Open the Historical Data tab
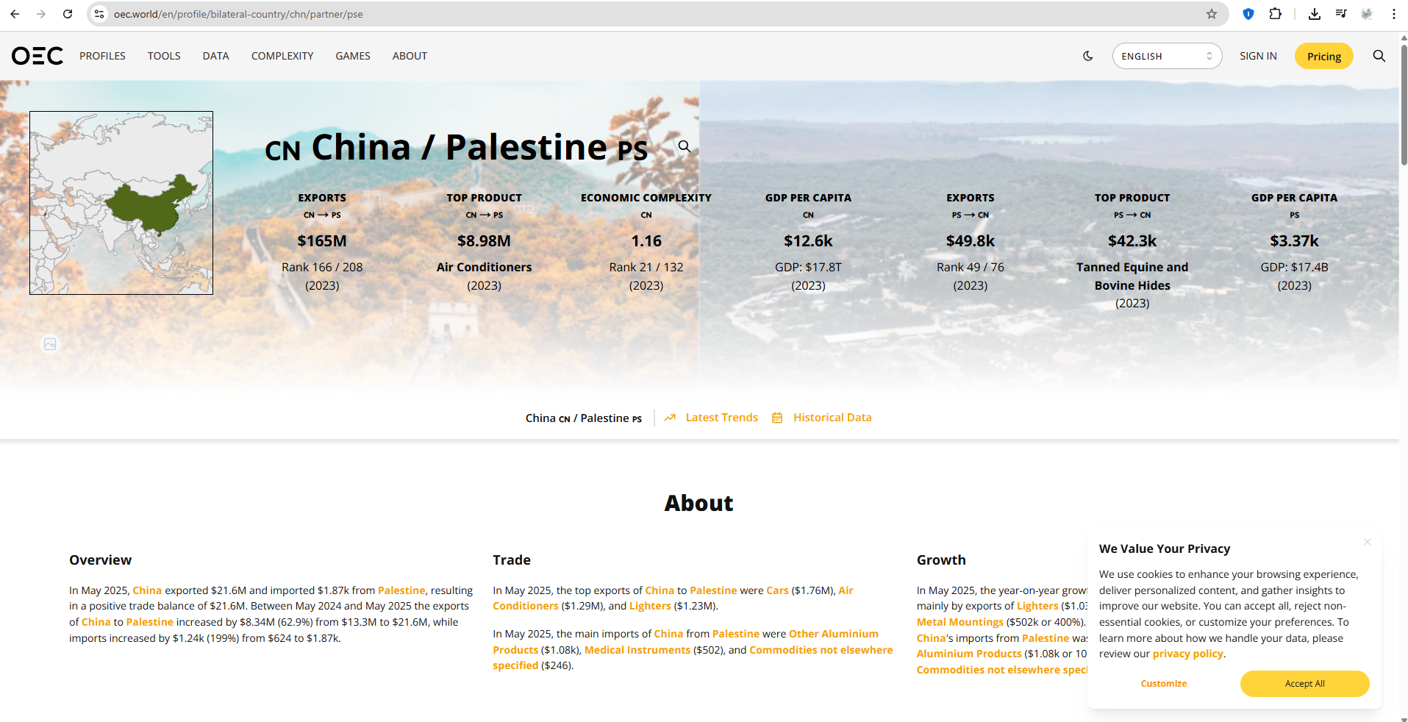This screenshot has height=722, width=1408. point(832,418)
